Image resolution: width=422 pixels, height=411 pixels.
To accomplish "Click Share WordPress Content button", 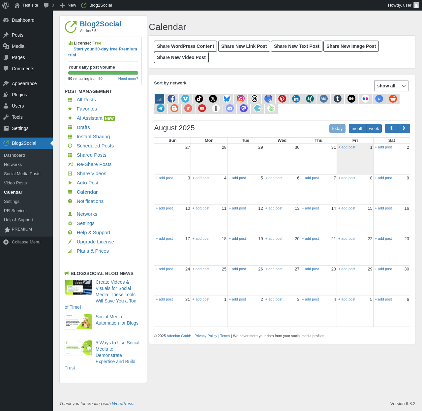I will (x=186, y=46).
